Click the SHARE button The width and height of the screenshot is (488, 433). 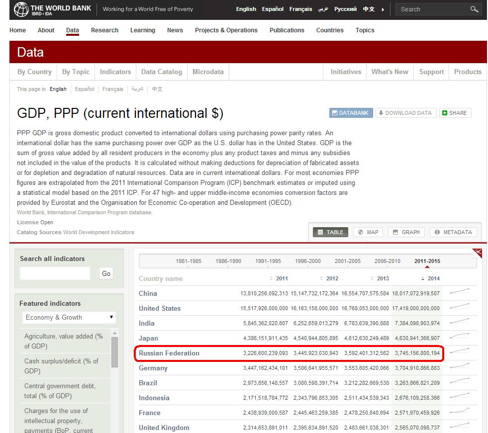(455, 113)
